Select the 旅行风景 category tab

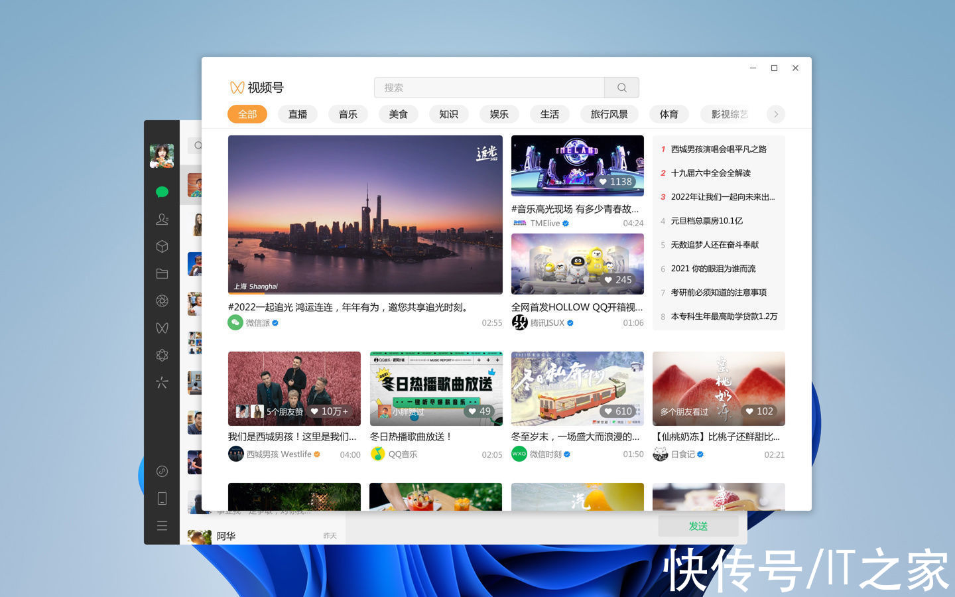609,114
